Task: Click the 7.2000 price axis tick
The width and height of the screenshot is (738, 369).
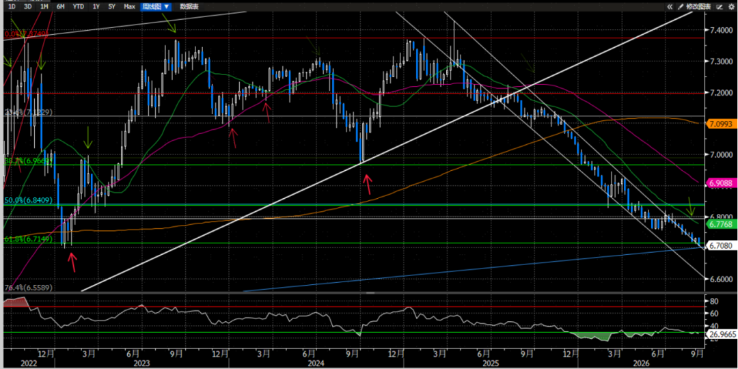Action: (x=720, y=93)
